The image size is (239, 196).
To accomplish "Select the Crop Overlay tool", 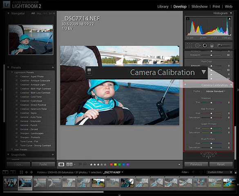I will pos(190,45).
